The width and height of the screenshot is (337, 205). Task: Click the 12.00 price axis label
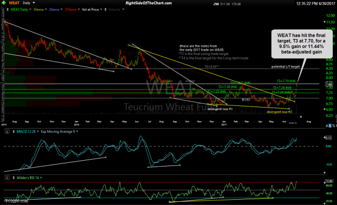click(x=330, y=15)
